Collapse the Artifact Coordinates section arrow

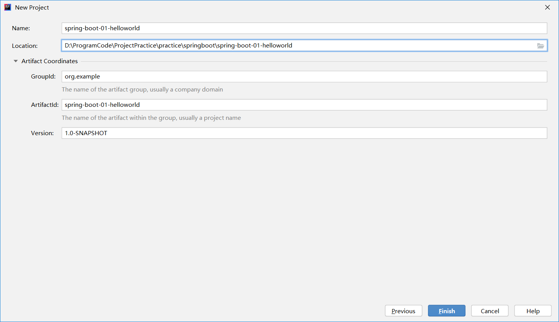pos(16,61)
